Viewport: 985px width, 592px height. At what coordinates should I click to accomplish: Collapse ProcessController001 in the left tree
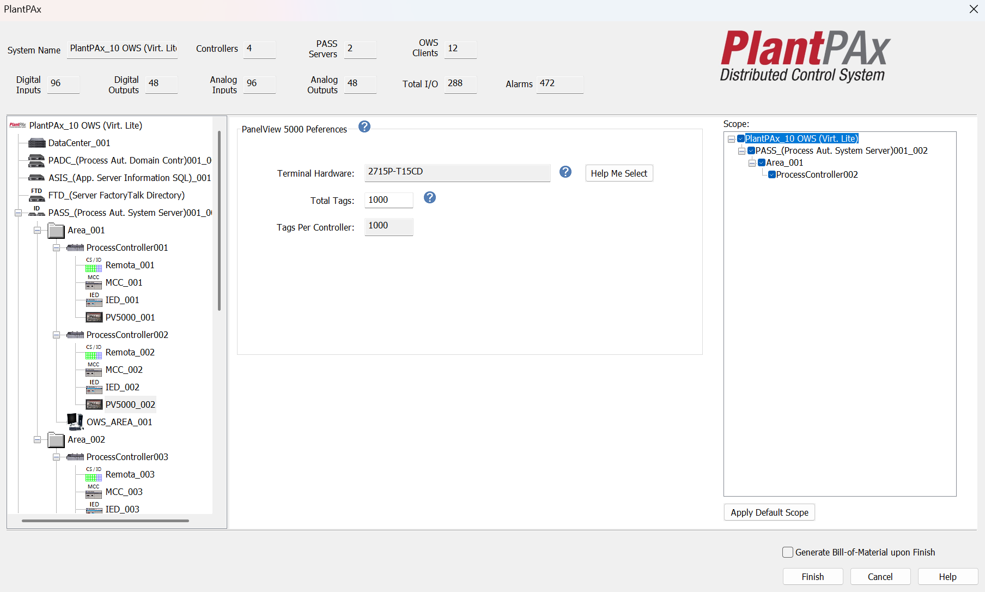(x=56, y=247)
